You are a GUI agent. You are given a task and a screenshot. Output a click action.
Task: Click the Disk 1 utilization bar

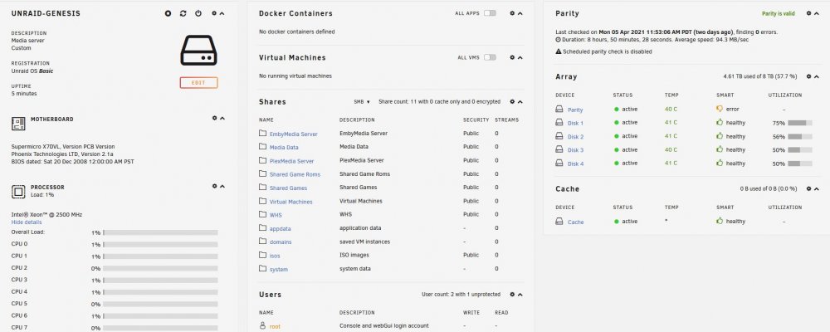pyautogui.click(x=800, y=123)
